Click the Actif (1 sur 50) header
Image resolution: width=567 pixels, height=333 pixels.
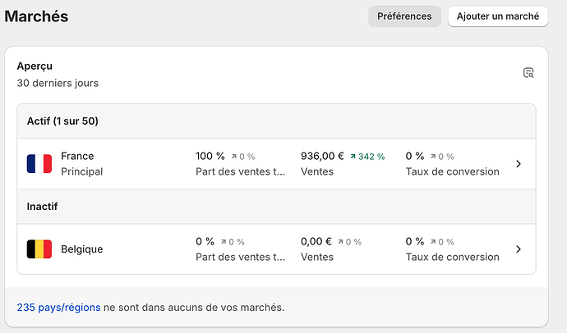pyautogui.click(x=62, y=121)
